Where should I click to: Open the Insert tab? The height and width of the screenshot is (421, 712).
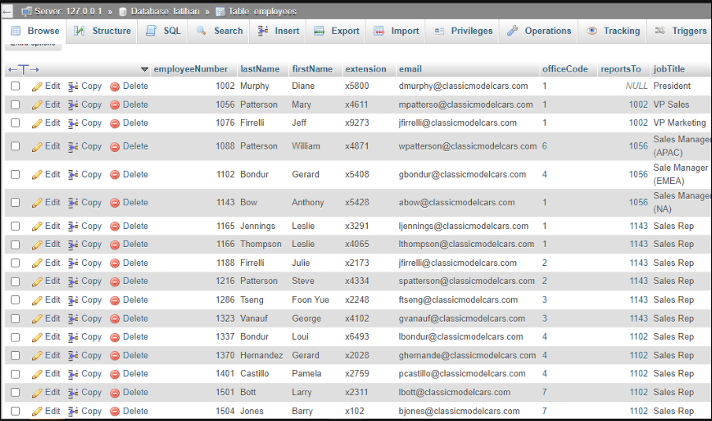[x=278, y=31]
